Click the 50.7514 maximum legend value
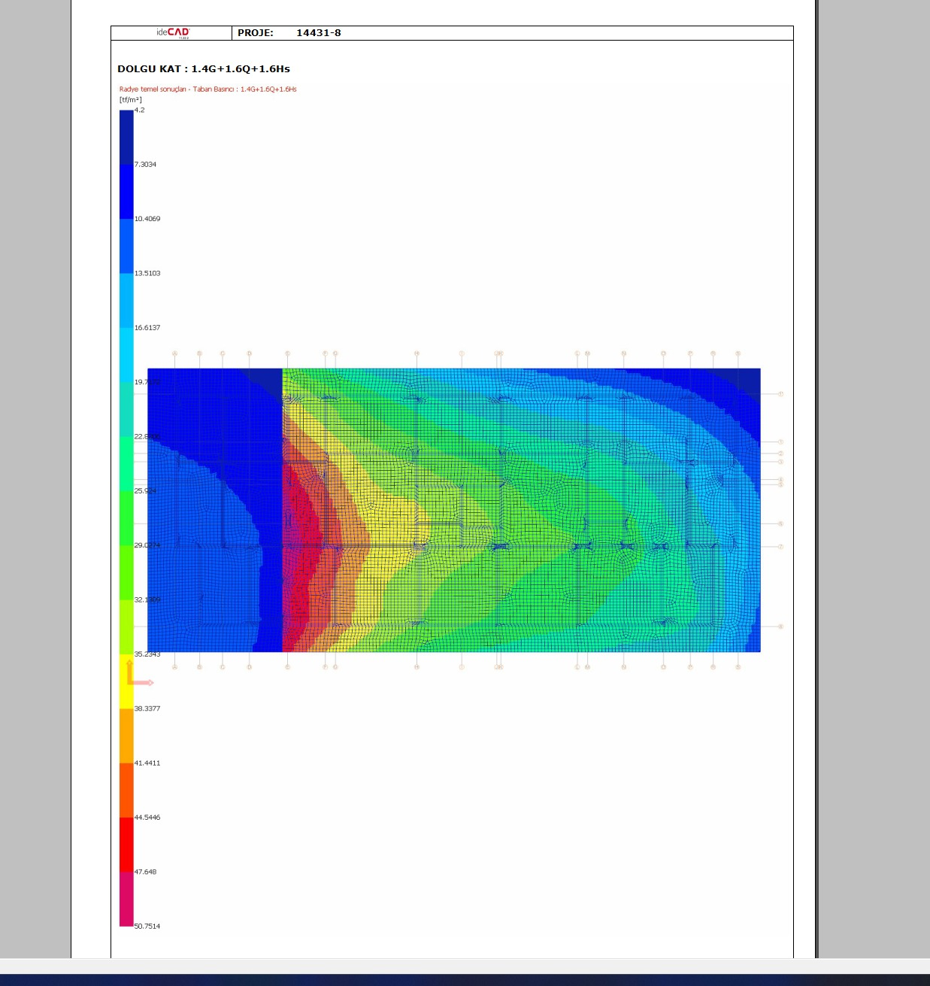Image resolution: width=930 pixels, height=986 pixels. [147, 926]
